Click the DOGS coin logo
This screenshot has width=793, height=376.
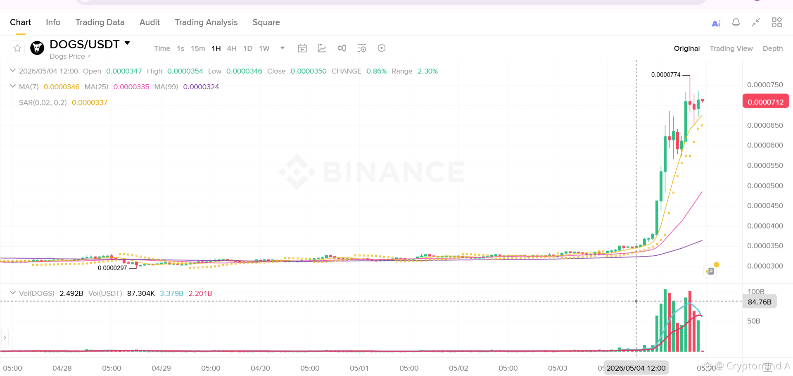pos(37,48)
